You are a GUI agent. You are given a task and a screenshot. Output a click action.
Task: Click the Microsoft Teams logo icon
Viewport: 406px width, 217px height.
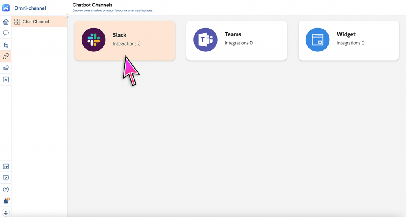click(206, 40)
